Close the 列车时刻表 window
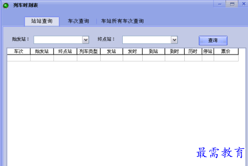This screenshot has width=248, height=166. pos(244,4)
